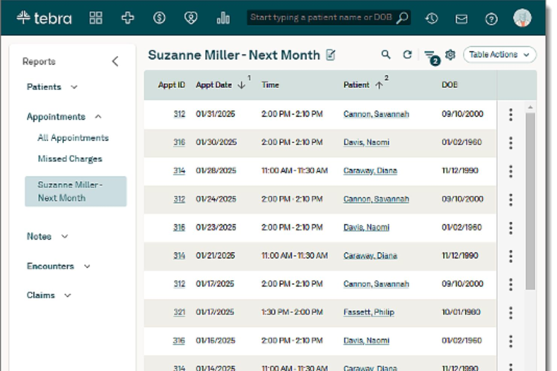557x371 pixels.
Task: Open the table settings gear icon
Action: 450,55
